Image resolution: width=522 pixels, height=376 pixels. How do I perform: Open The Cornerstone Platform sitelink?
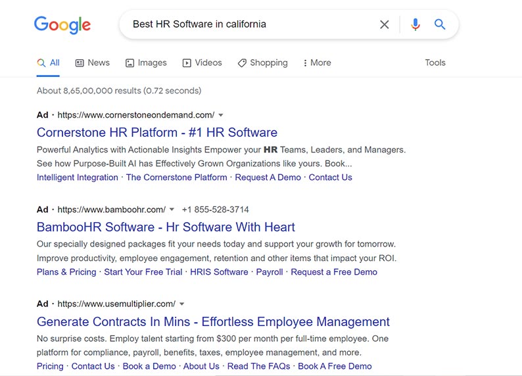176,177
